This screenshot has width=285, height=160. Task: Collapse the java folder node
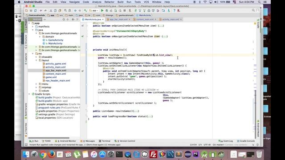coord(33,30)
